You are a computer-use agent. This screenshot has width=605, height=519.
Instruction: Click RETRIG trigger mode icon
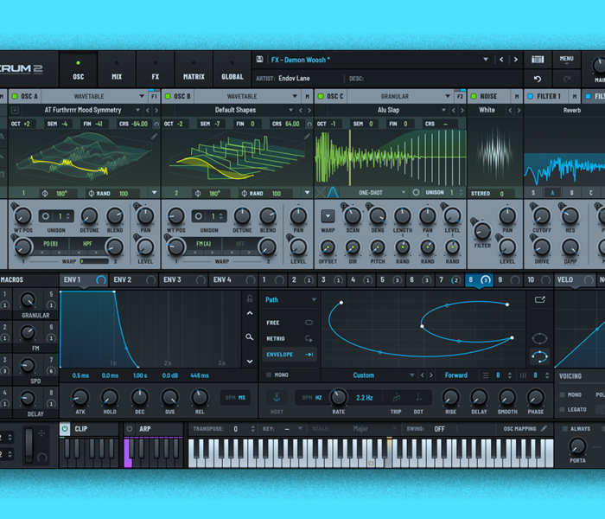point(309,339)
